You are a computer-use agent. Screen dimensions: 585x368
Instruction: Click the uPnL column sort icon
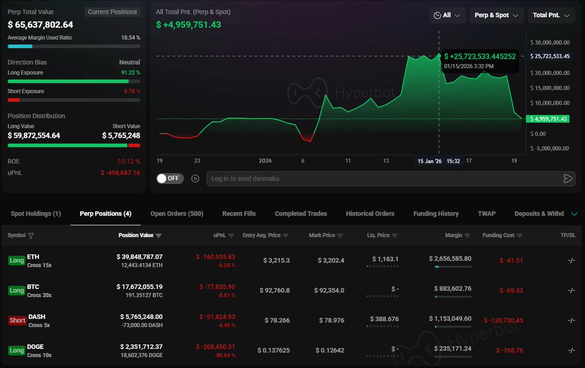point(231,236)
